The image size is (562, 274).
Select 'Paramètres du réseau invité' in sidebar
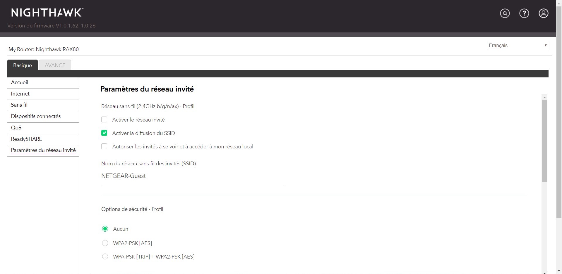tap(43, 150)
